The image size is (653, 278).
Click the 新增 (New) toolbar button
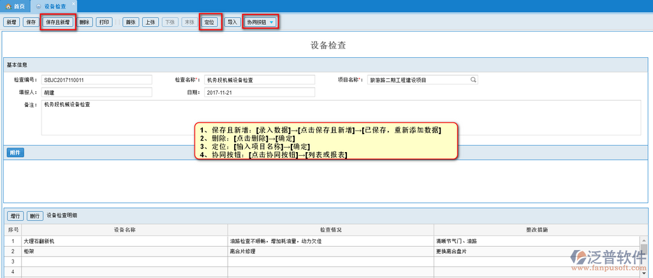(11, 22)
